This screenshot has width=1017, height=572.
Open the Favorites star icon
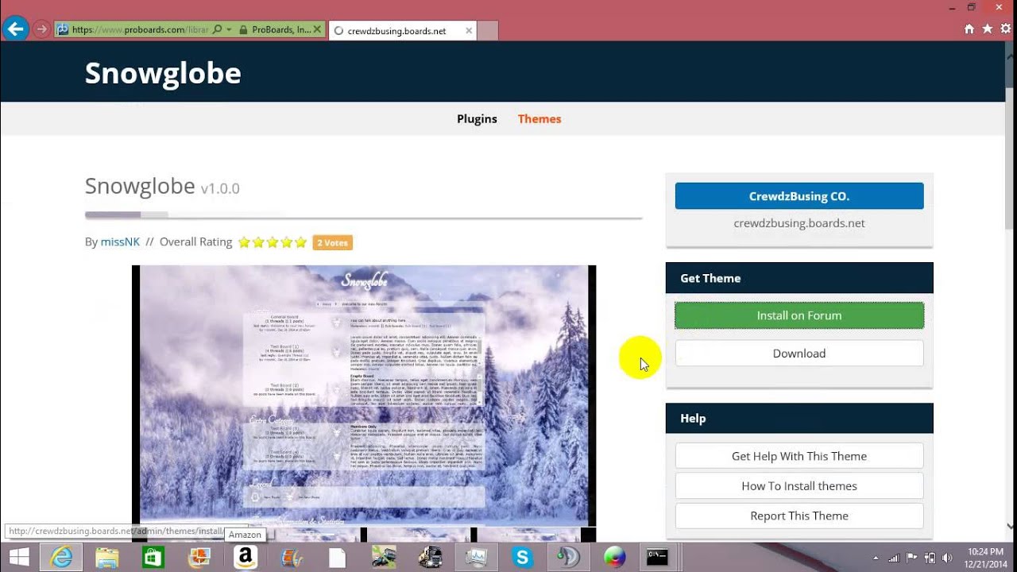(x=988, y=29)
